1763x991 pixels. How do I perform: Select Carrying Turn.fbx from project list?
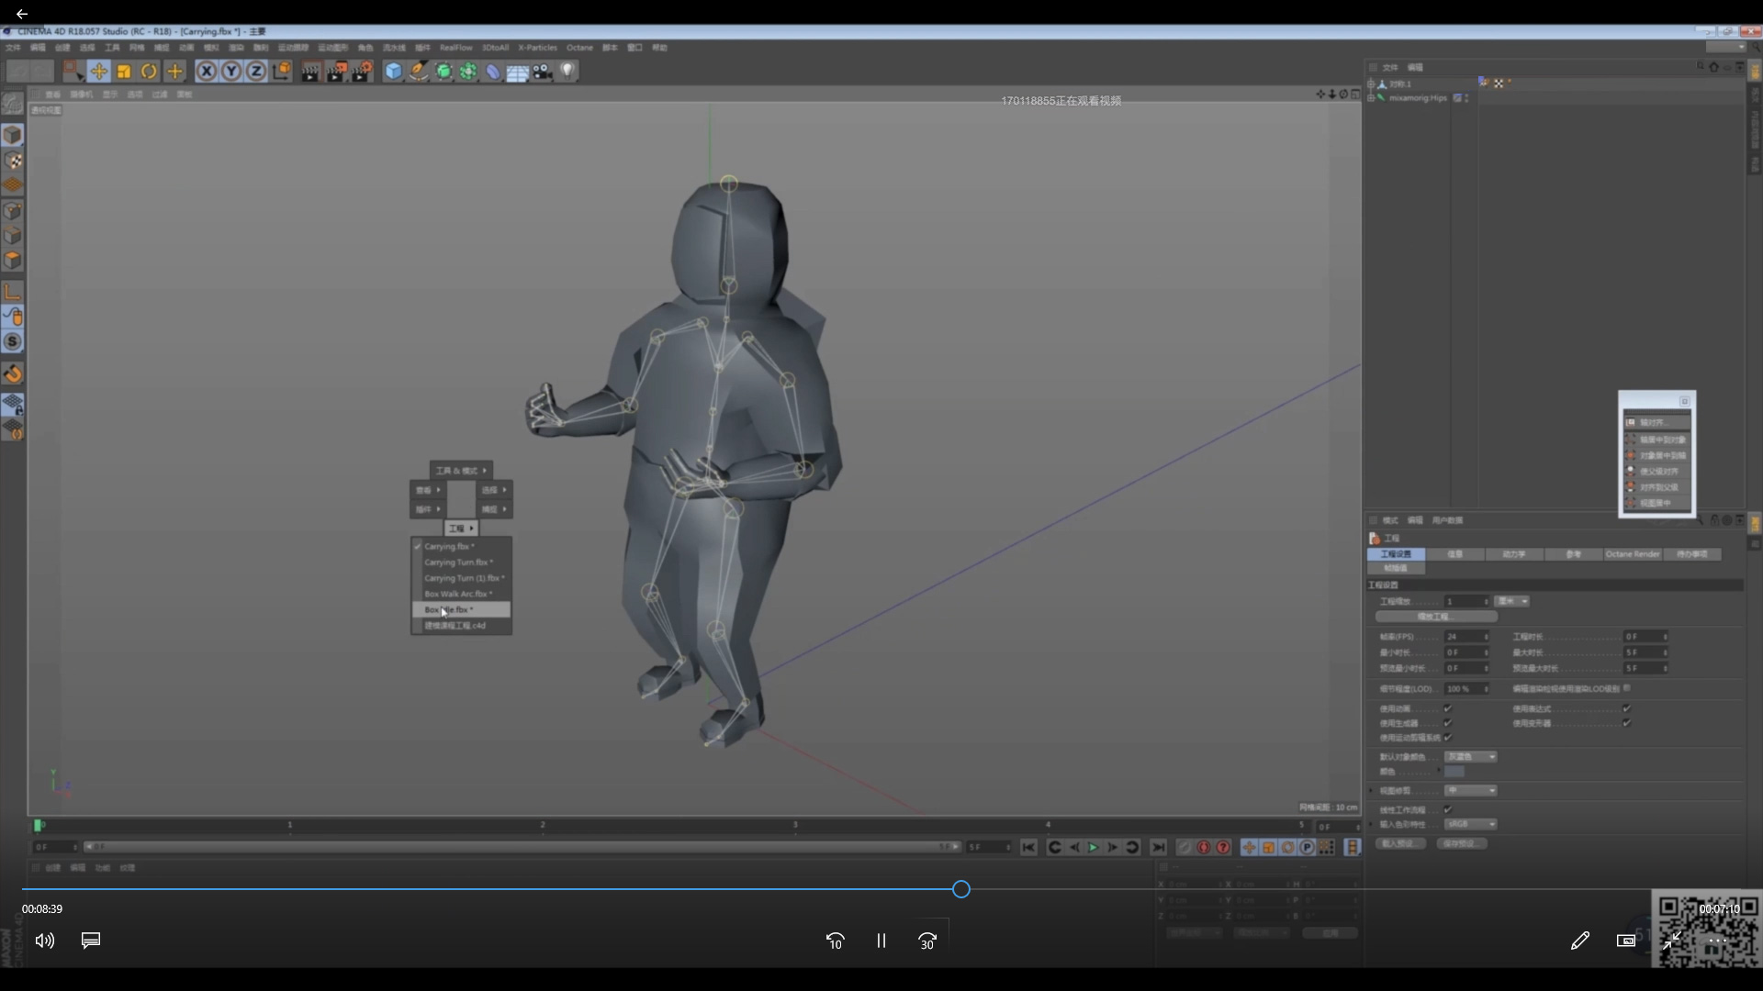point(457,562)
